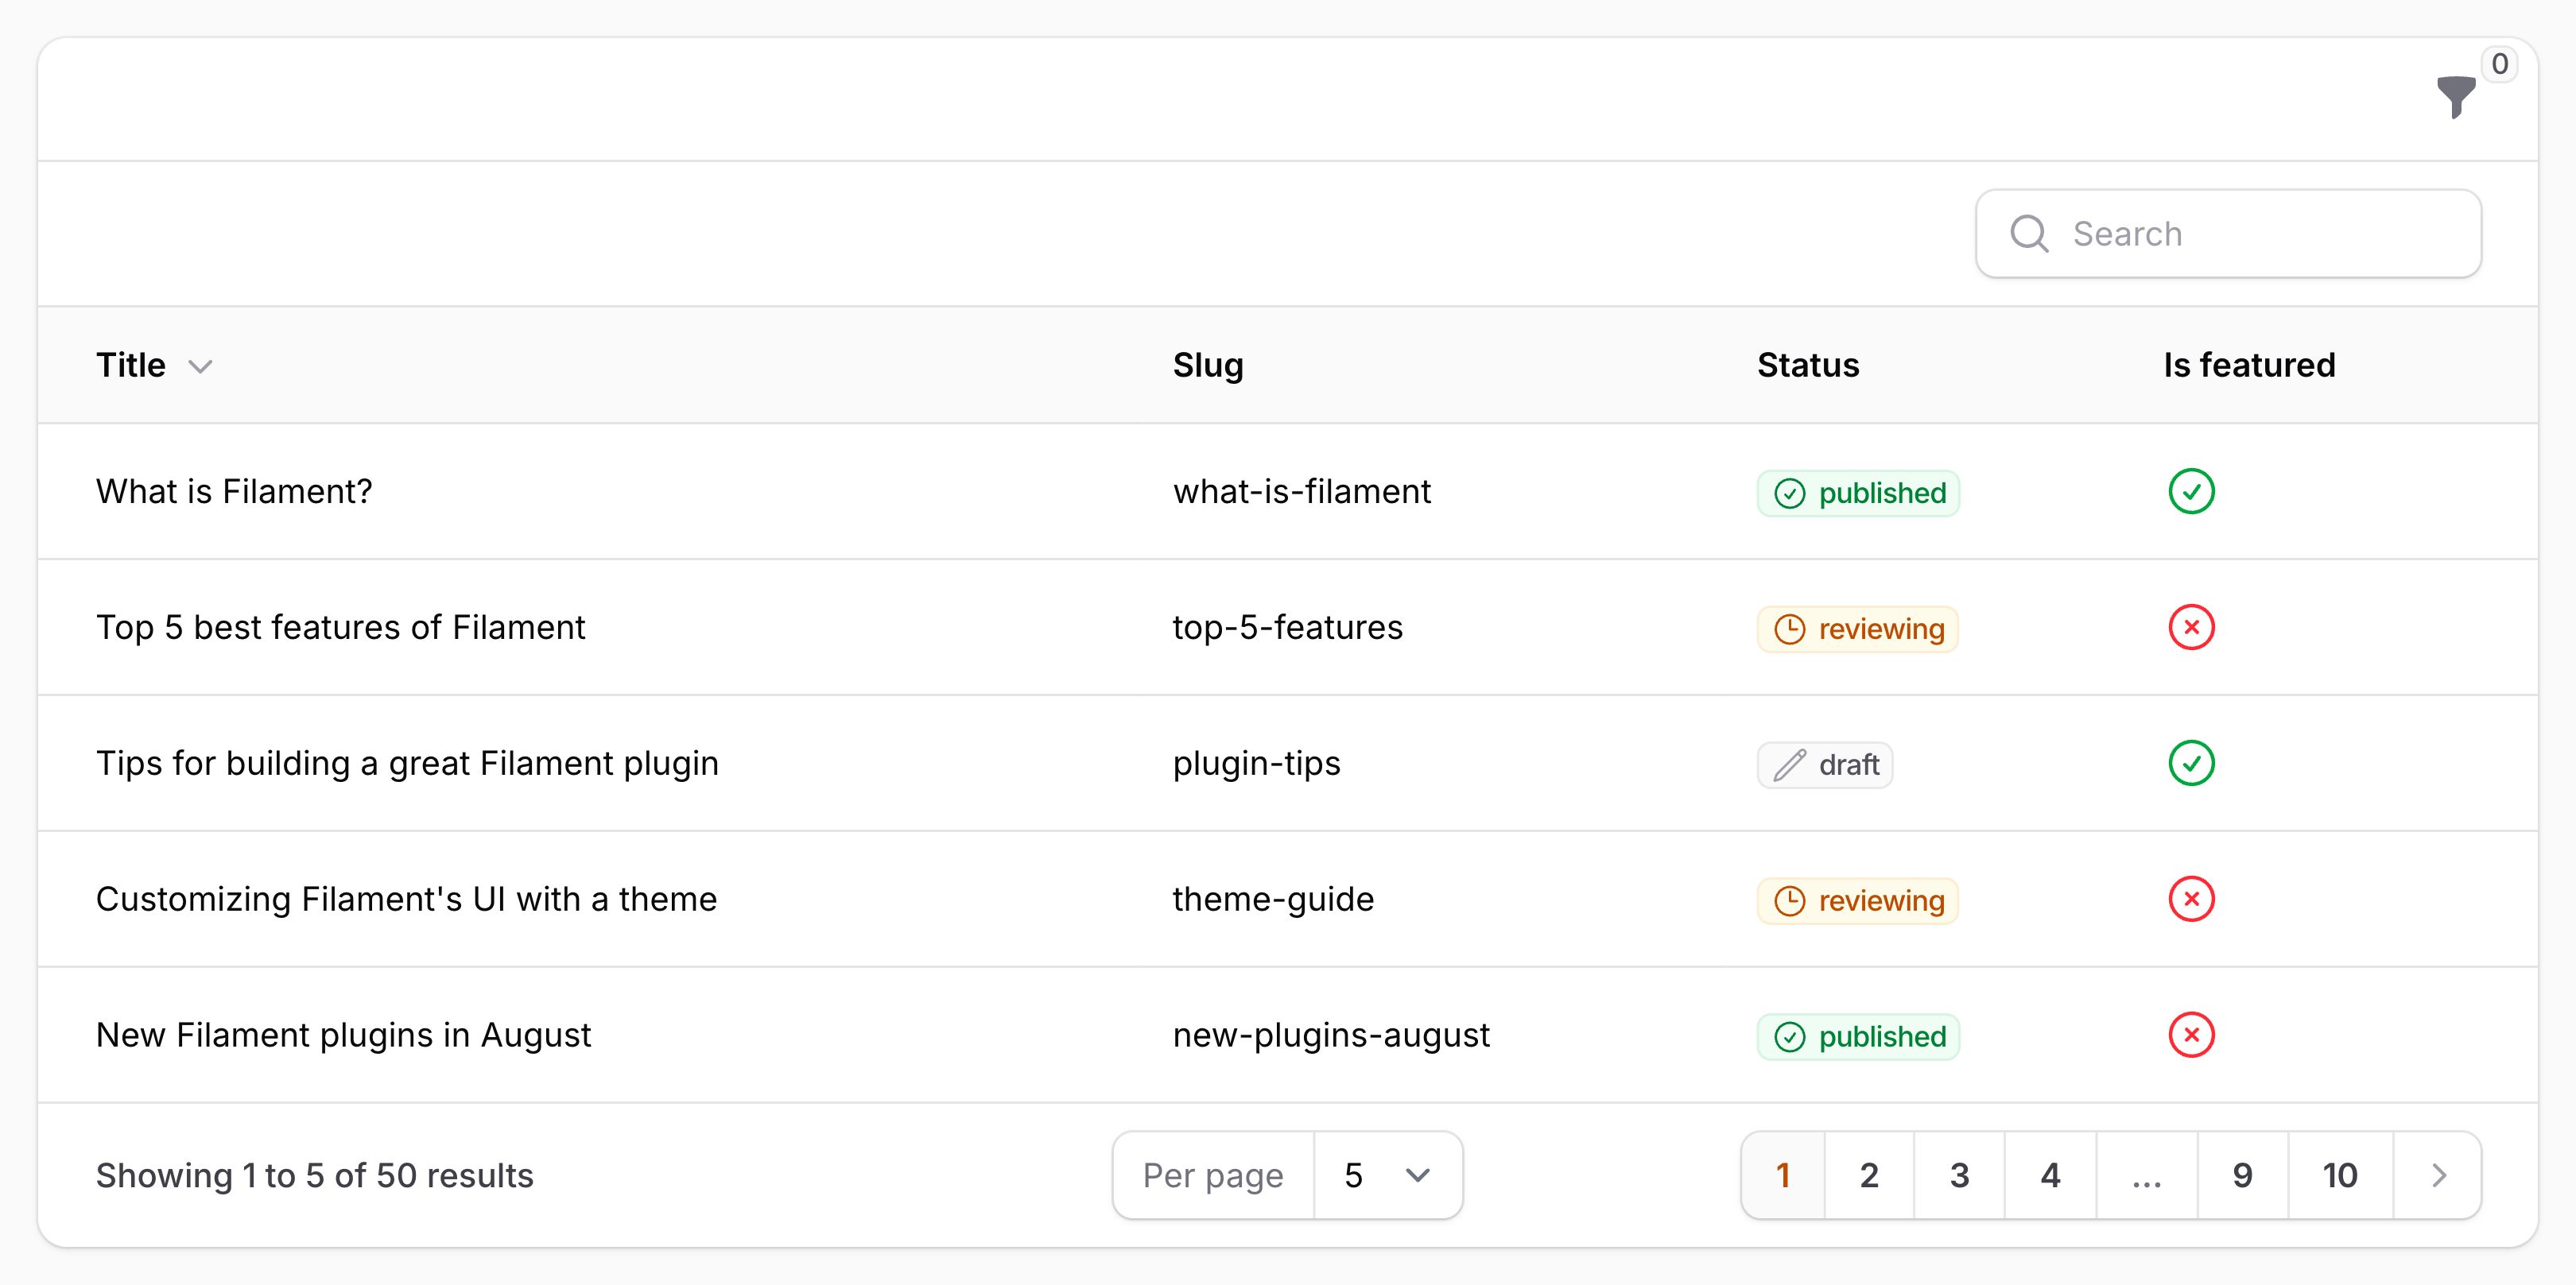Sort the table by the Title column
Screen dimensions: 2576x1285
154,366
